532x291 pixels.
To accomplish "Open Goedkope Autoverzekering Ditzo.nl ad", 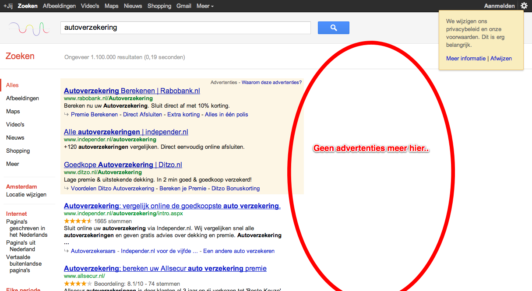I will point(123,165).
